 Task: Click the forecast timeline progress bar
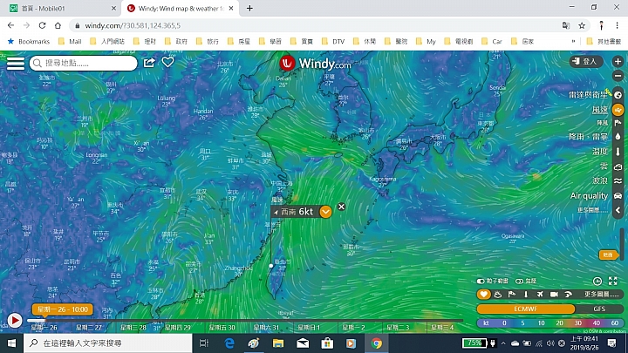pyautogui.click(x=244, y=320)
